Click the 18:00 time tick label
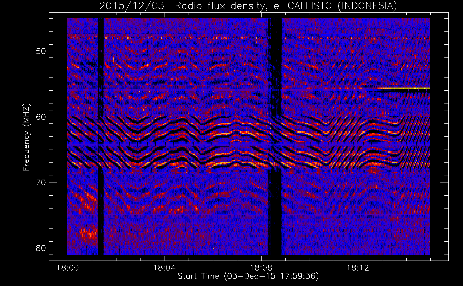The width and height of the screenshot is (463, 286). pos(68,268)
